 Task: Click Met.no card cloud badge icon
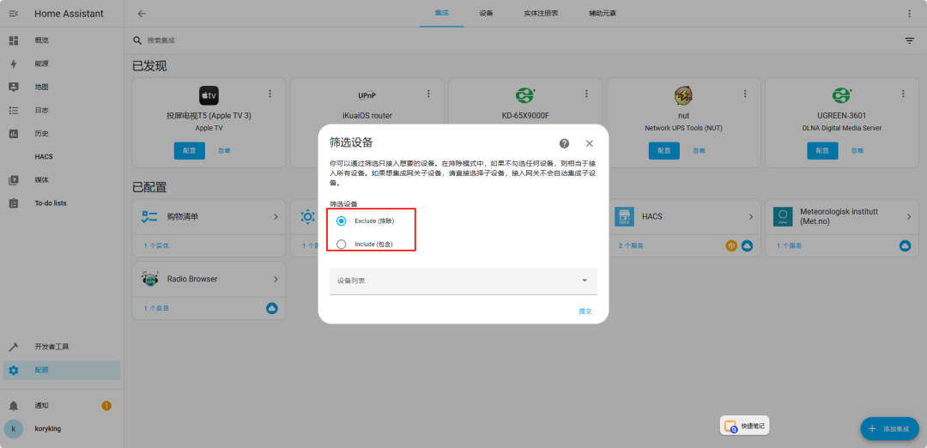click(905, 245)
